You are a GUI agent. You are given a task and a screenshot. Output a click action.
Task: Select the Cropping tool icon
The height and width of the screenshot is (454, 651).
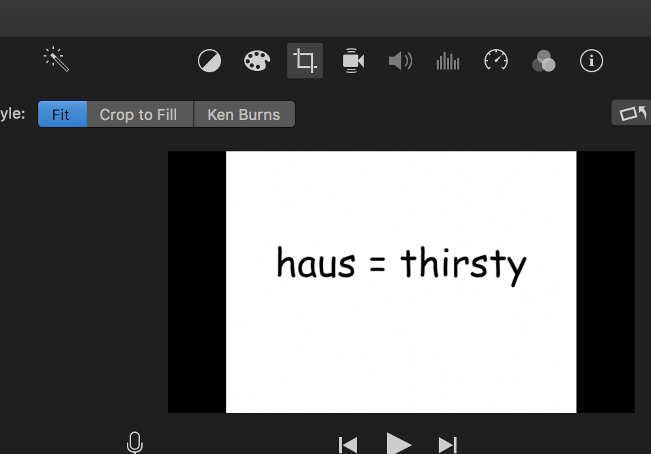[305, 61]
